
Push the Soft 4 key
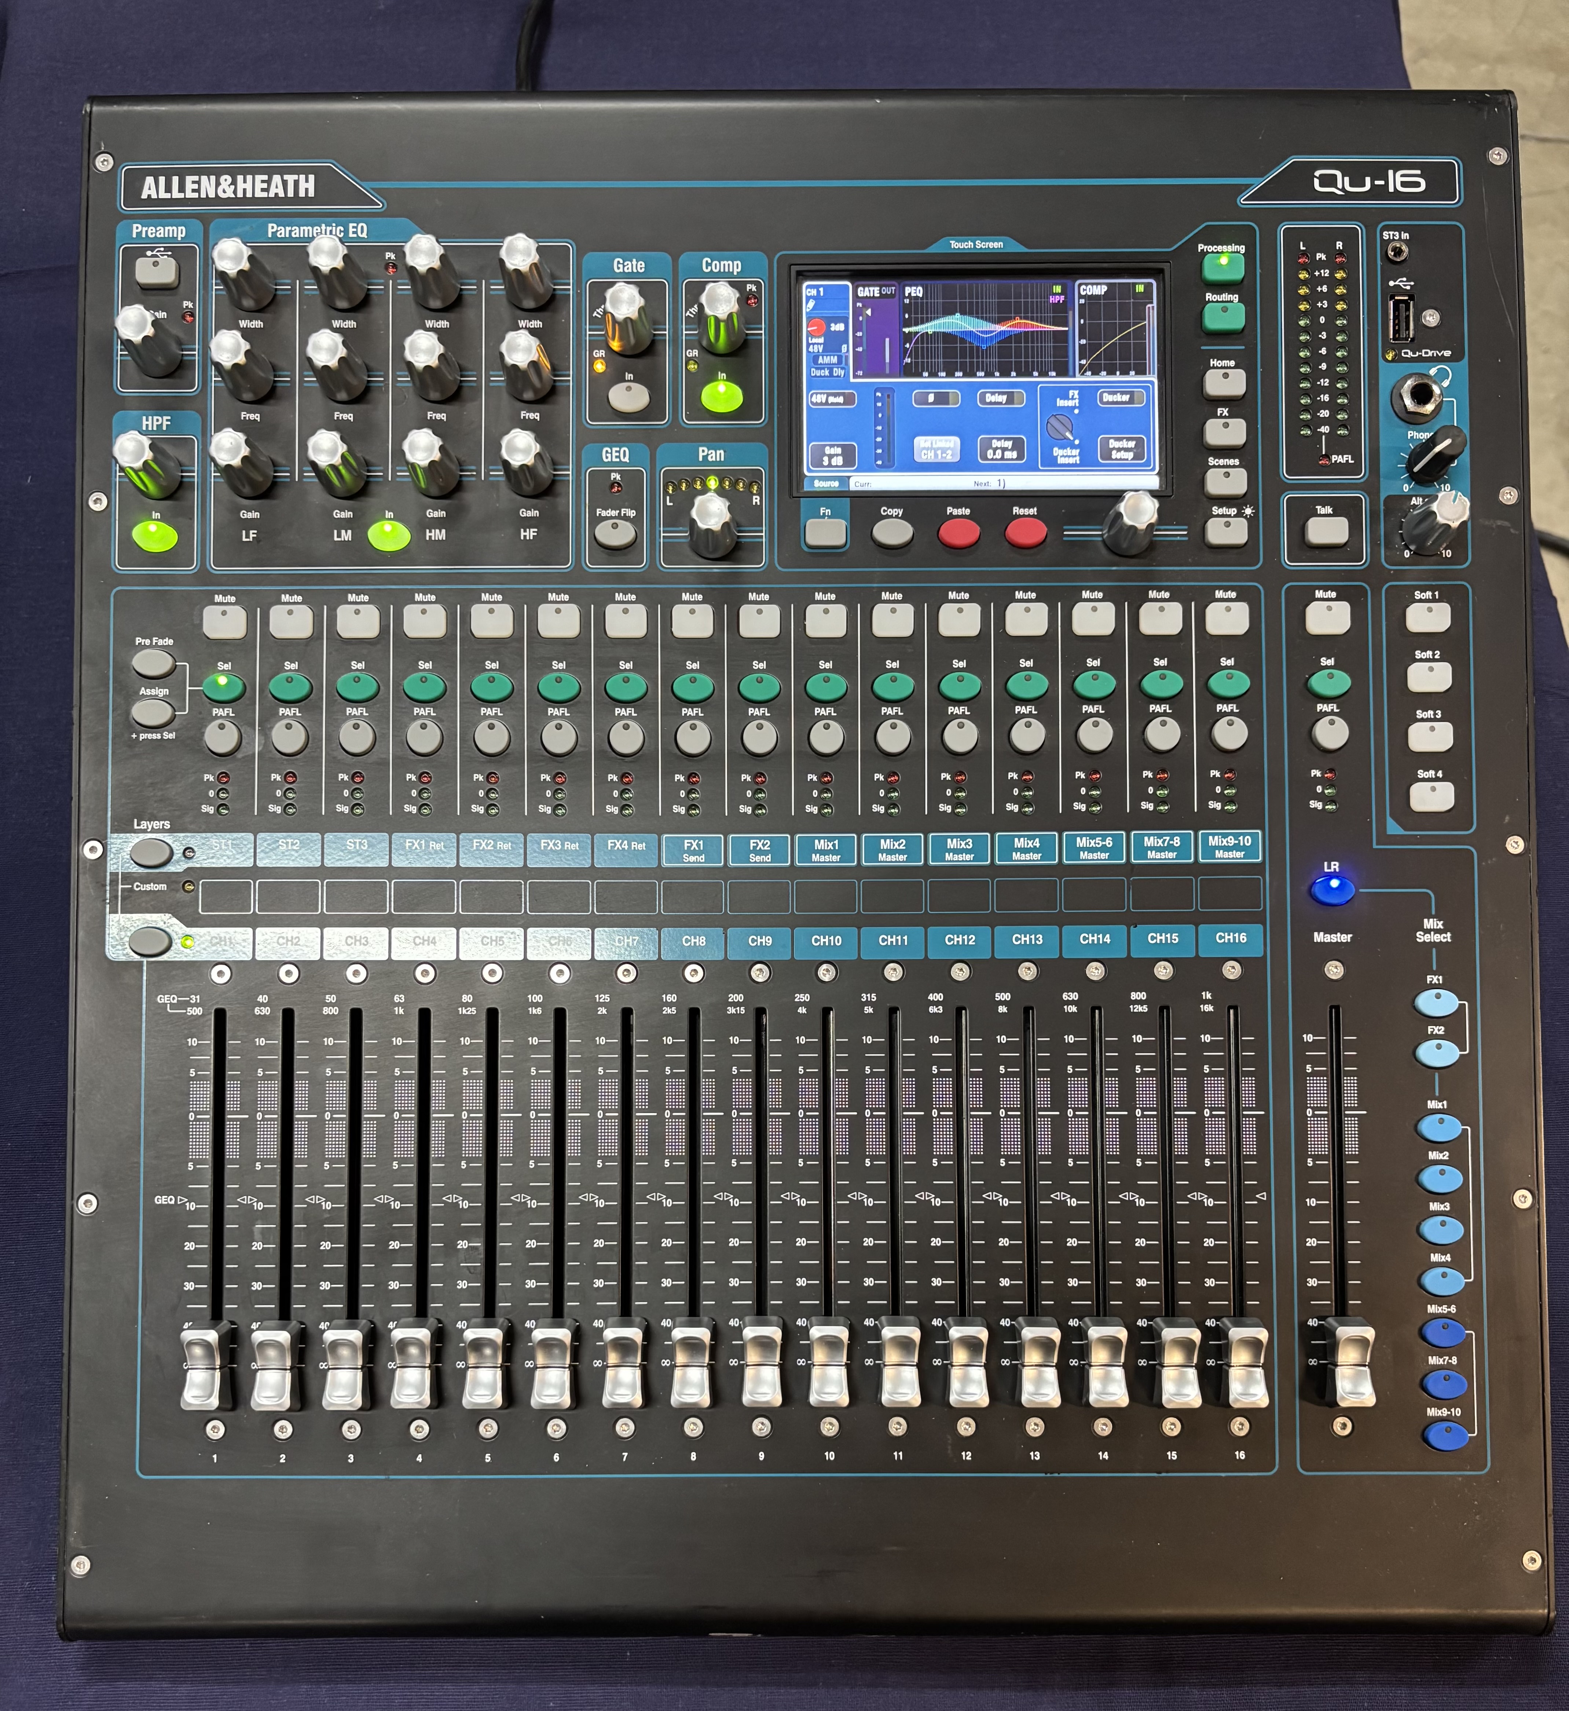(x=1431, y=796)
